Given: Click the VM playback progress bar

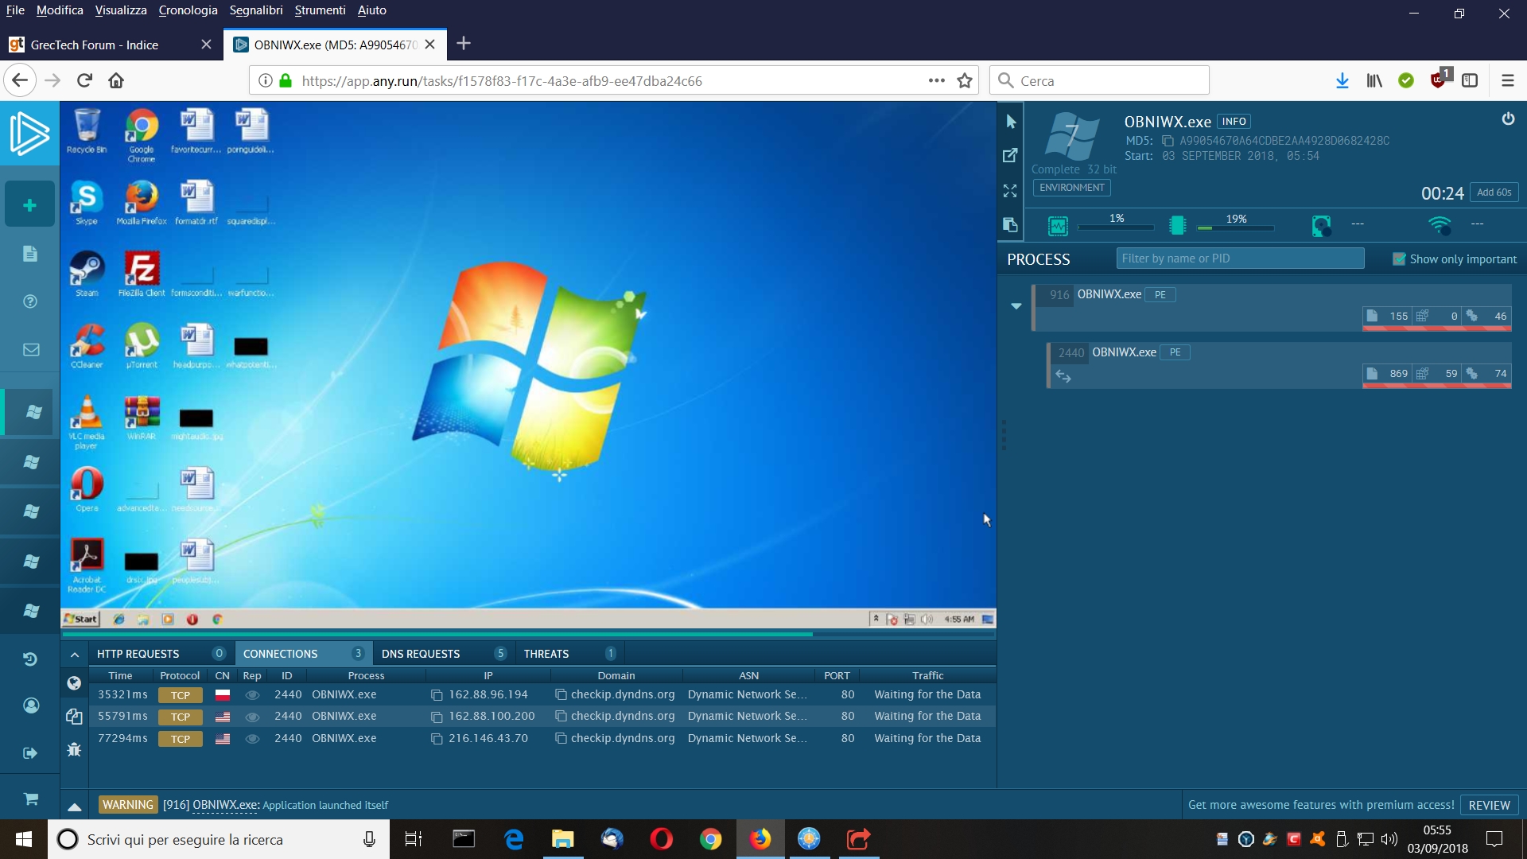Looking at the screenshot, I should point(528,635).
